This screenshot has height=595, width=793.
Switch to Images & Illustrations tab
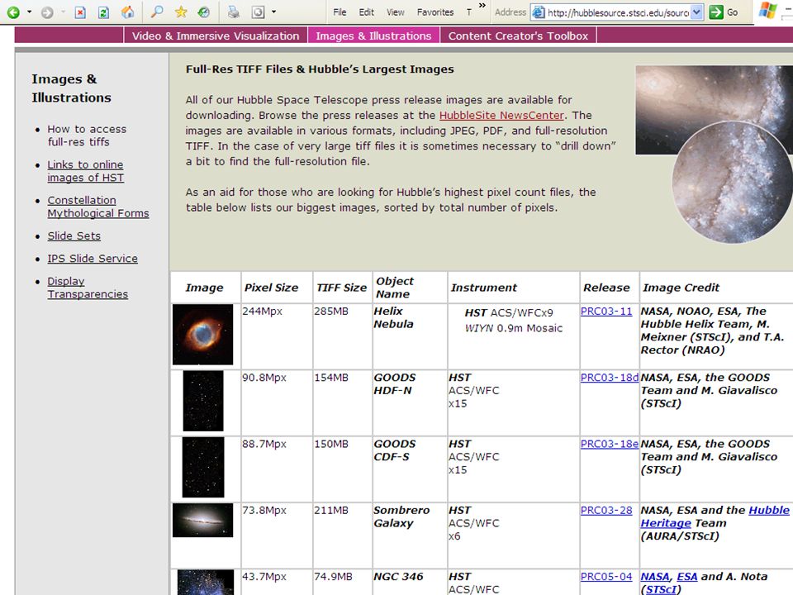coord(373,36)
